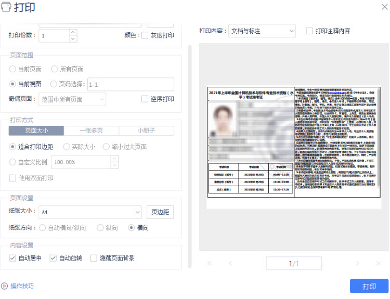Select 实际大小 radio button
390x299 pixels.
pos(67,147)
